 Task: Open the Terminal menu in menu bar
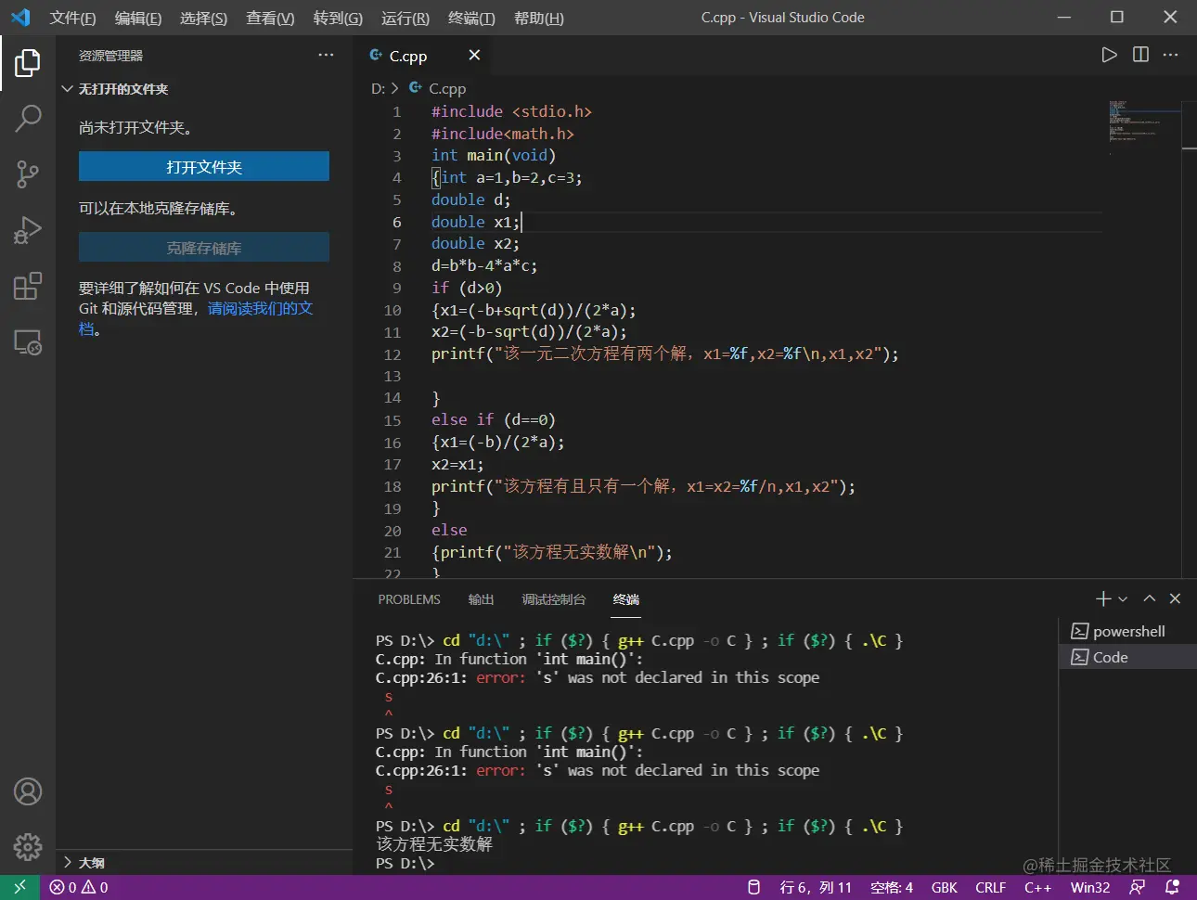point(471,18)
